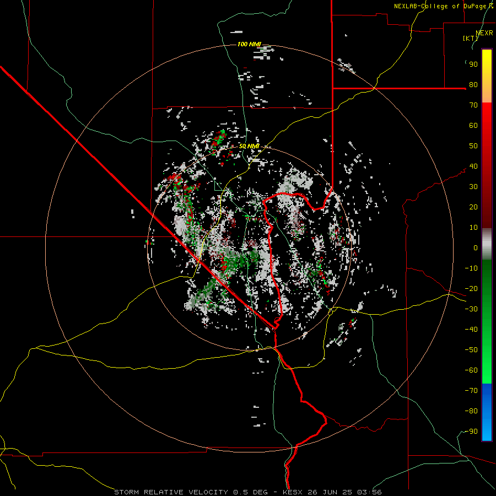Click the -90 value on color scale
This screenshot has height=496, width=496.
click(471, 432)
